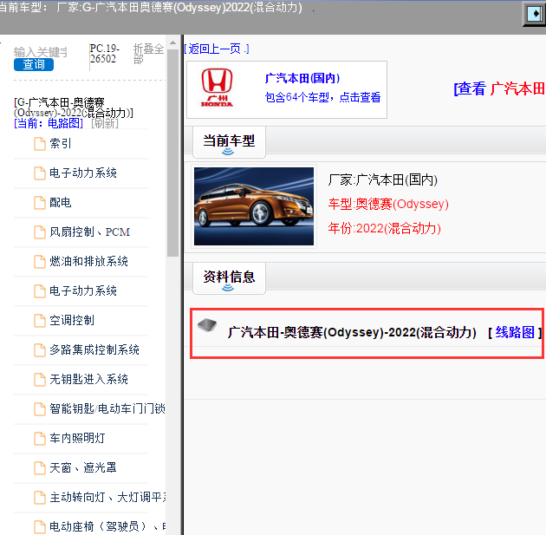Open 无钥匙进入系统 entry
The image size is (546, 535).
88,379
